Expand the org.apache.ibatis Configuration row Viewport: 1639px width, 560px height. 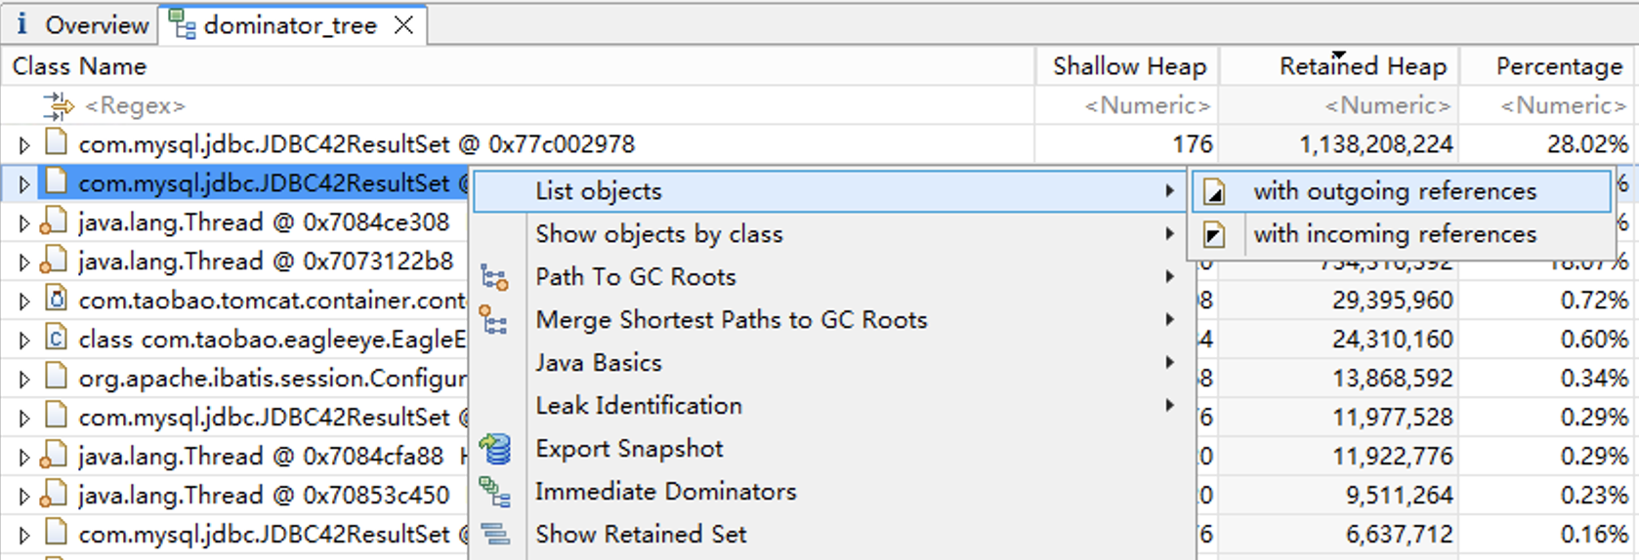click(24, 380)
